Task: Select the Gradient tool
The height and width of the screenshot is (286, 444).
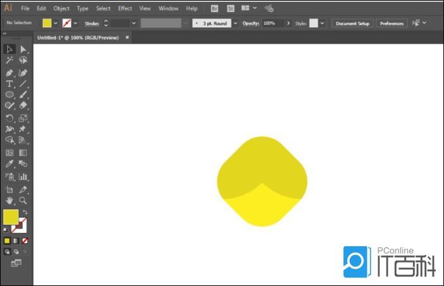Action: tap(23, 153)
